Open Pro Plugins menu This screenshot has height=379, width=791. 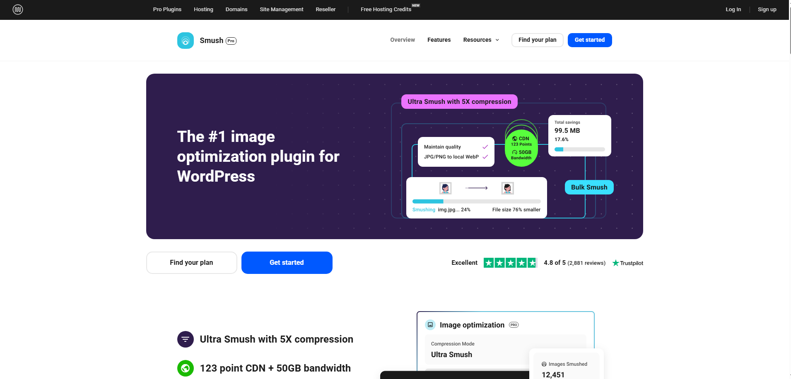point(167,10)
